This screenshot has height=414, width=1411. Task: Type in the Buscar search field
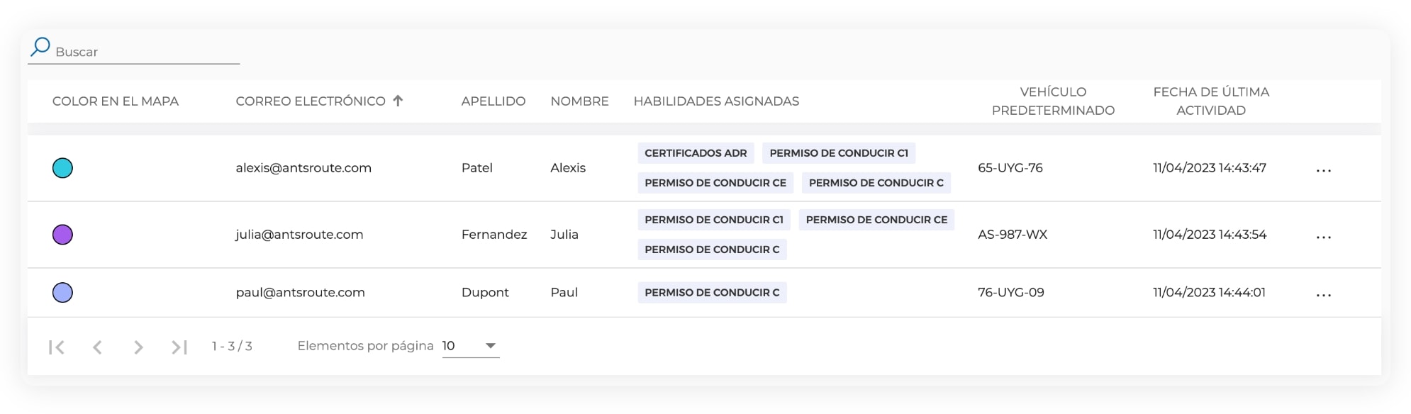(x=142, y=52)
